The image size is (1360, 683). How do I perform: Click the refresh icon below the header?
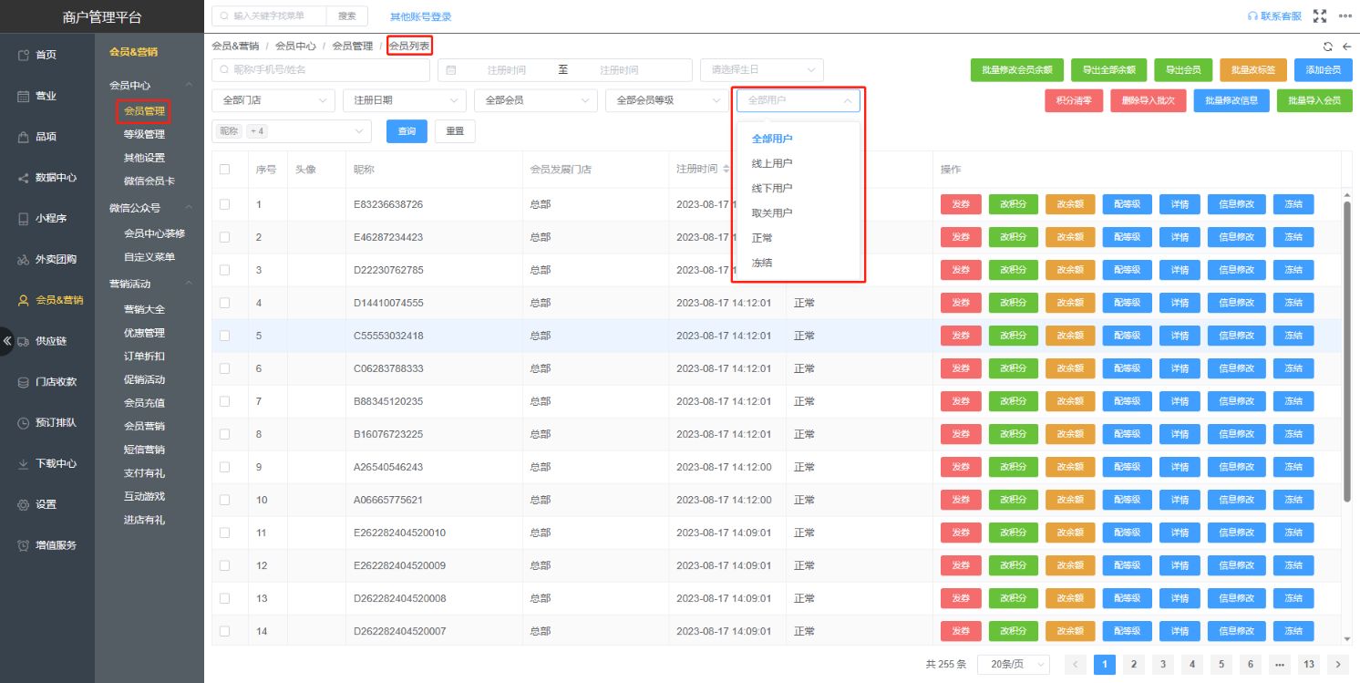click(x=1328, y=47)
